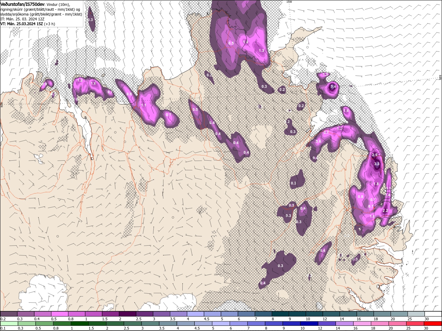Click the pink 18 rain-scale swatch
Screen dimensions: 442x331
(x=379, y=323)
